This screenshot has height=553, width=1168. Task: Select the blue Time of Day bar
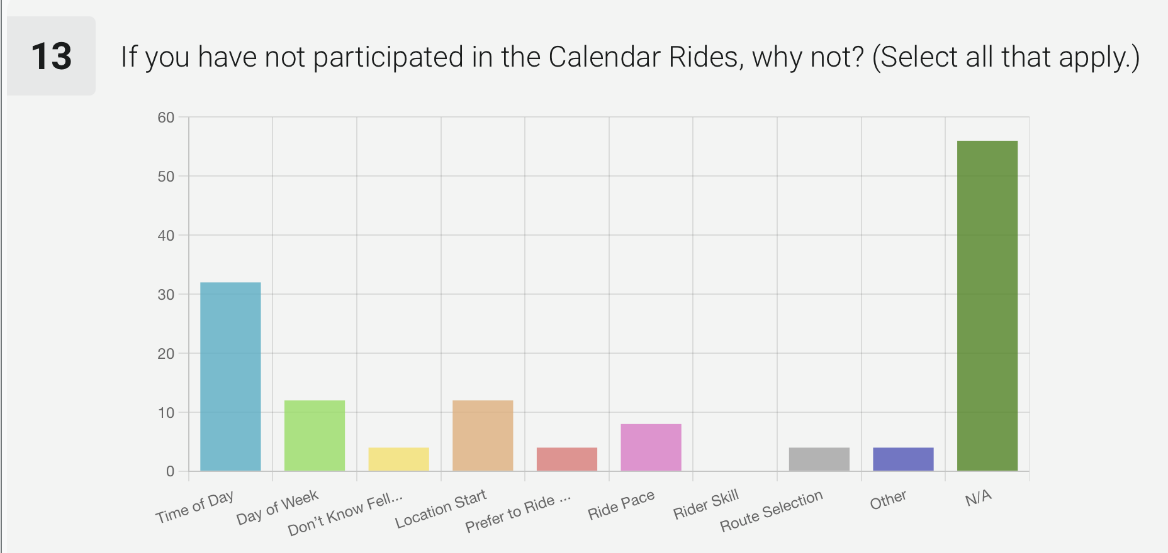(230, 376)
